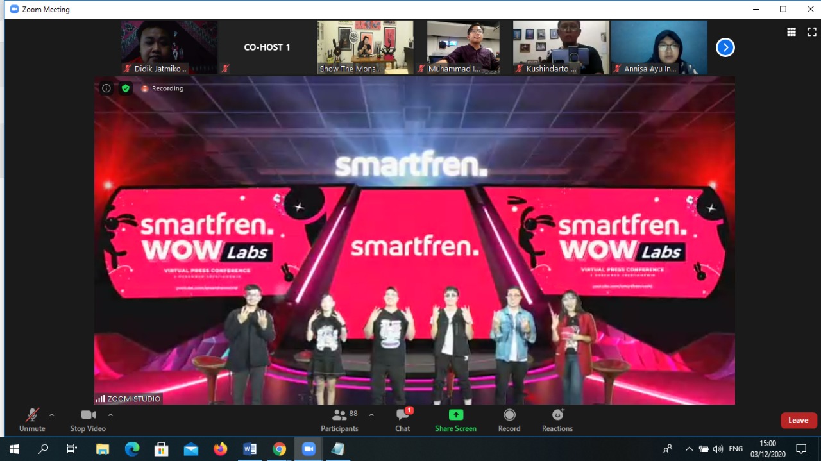Screen dimensions: 821x461
Task: Expand participants options arrow
Action: [x=371, y=415]
